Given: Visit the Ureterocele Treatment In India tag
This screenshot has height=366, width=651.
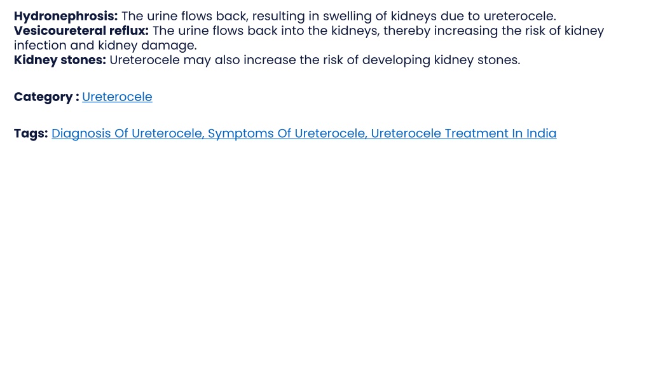Looking at the screenshot, I should [463, 133].
